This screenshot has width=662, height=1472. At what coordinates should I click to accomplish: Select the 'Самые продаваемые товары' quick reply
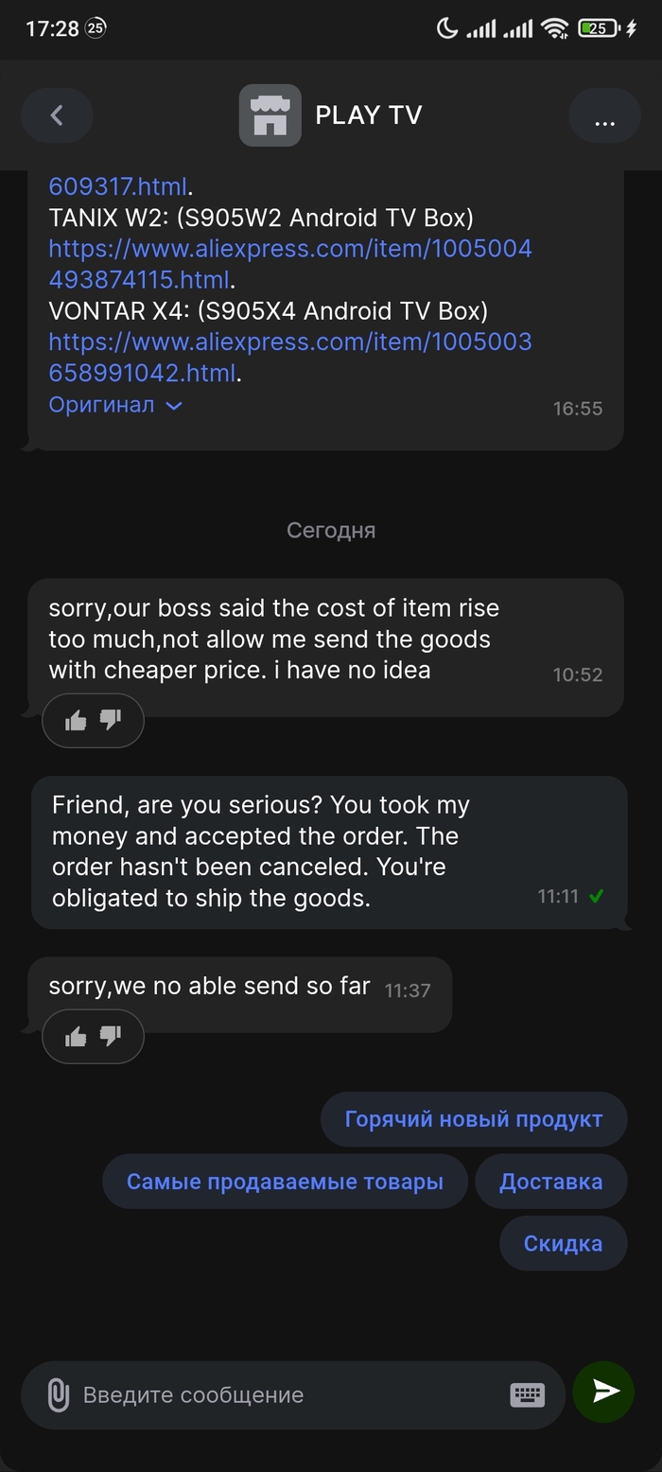[x=285, y=1182]
